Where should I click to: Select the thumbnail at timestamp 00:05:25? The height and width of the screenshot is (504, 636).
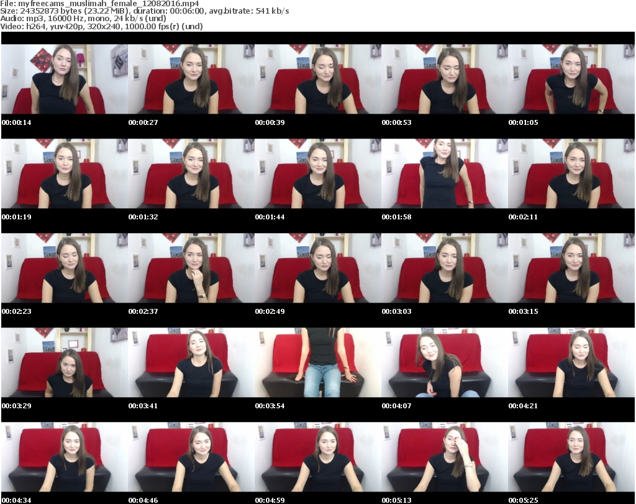coord(571,457)
